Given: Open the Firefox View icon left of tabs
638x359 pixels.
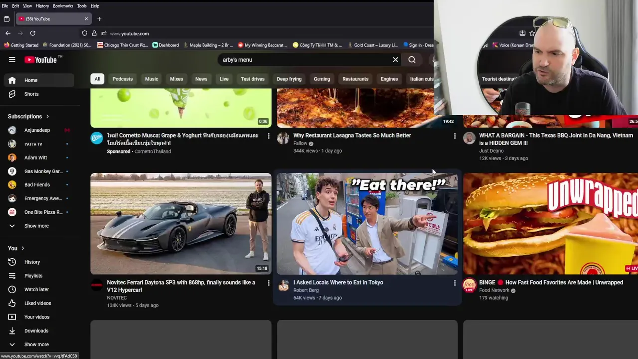Looking at the screenshot, I should [6, 19].
